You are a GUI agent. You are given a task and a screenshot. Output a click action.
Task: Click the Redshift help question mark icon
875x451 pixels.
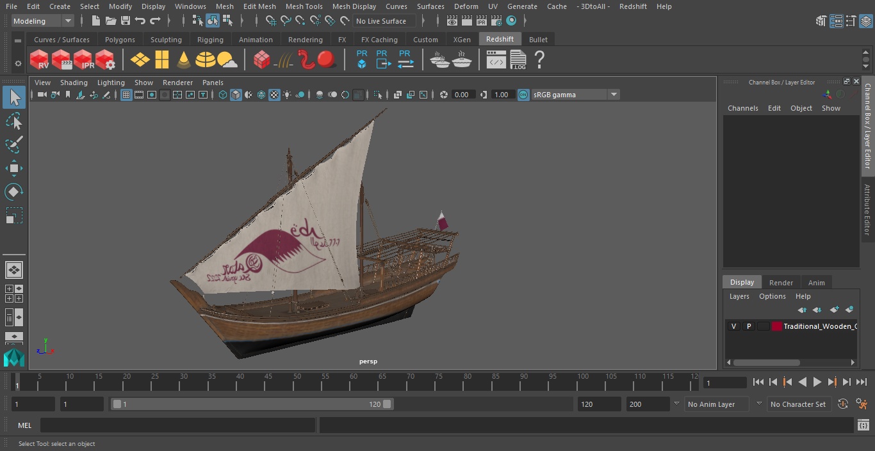(x=539, y=60)
